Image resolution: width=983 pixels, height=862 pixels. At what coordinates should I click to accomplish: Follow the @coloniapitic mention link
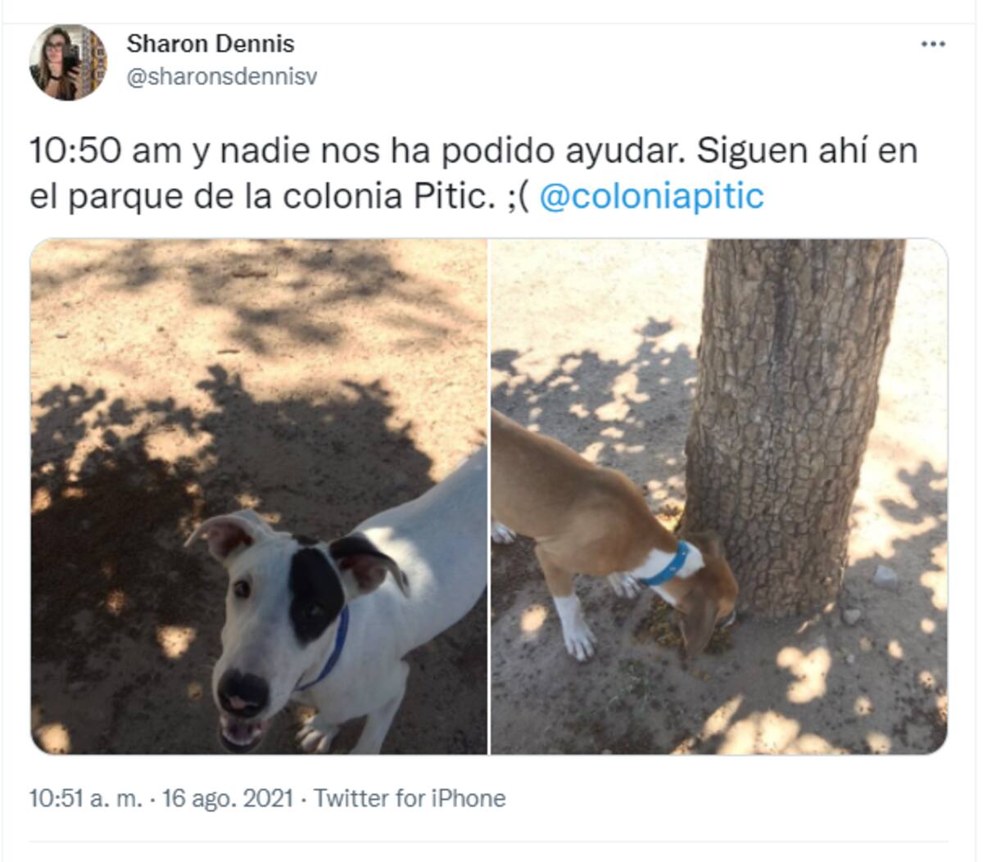652,196
